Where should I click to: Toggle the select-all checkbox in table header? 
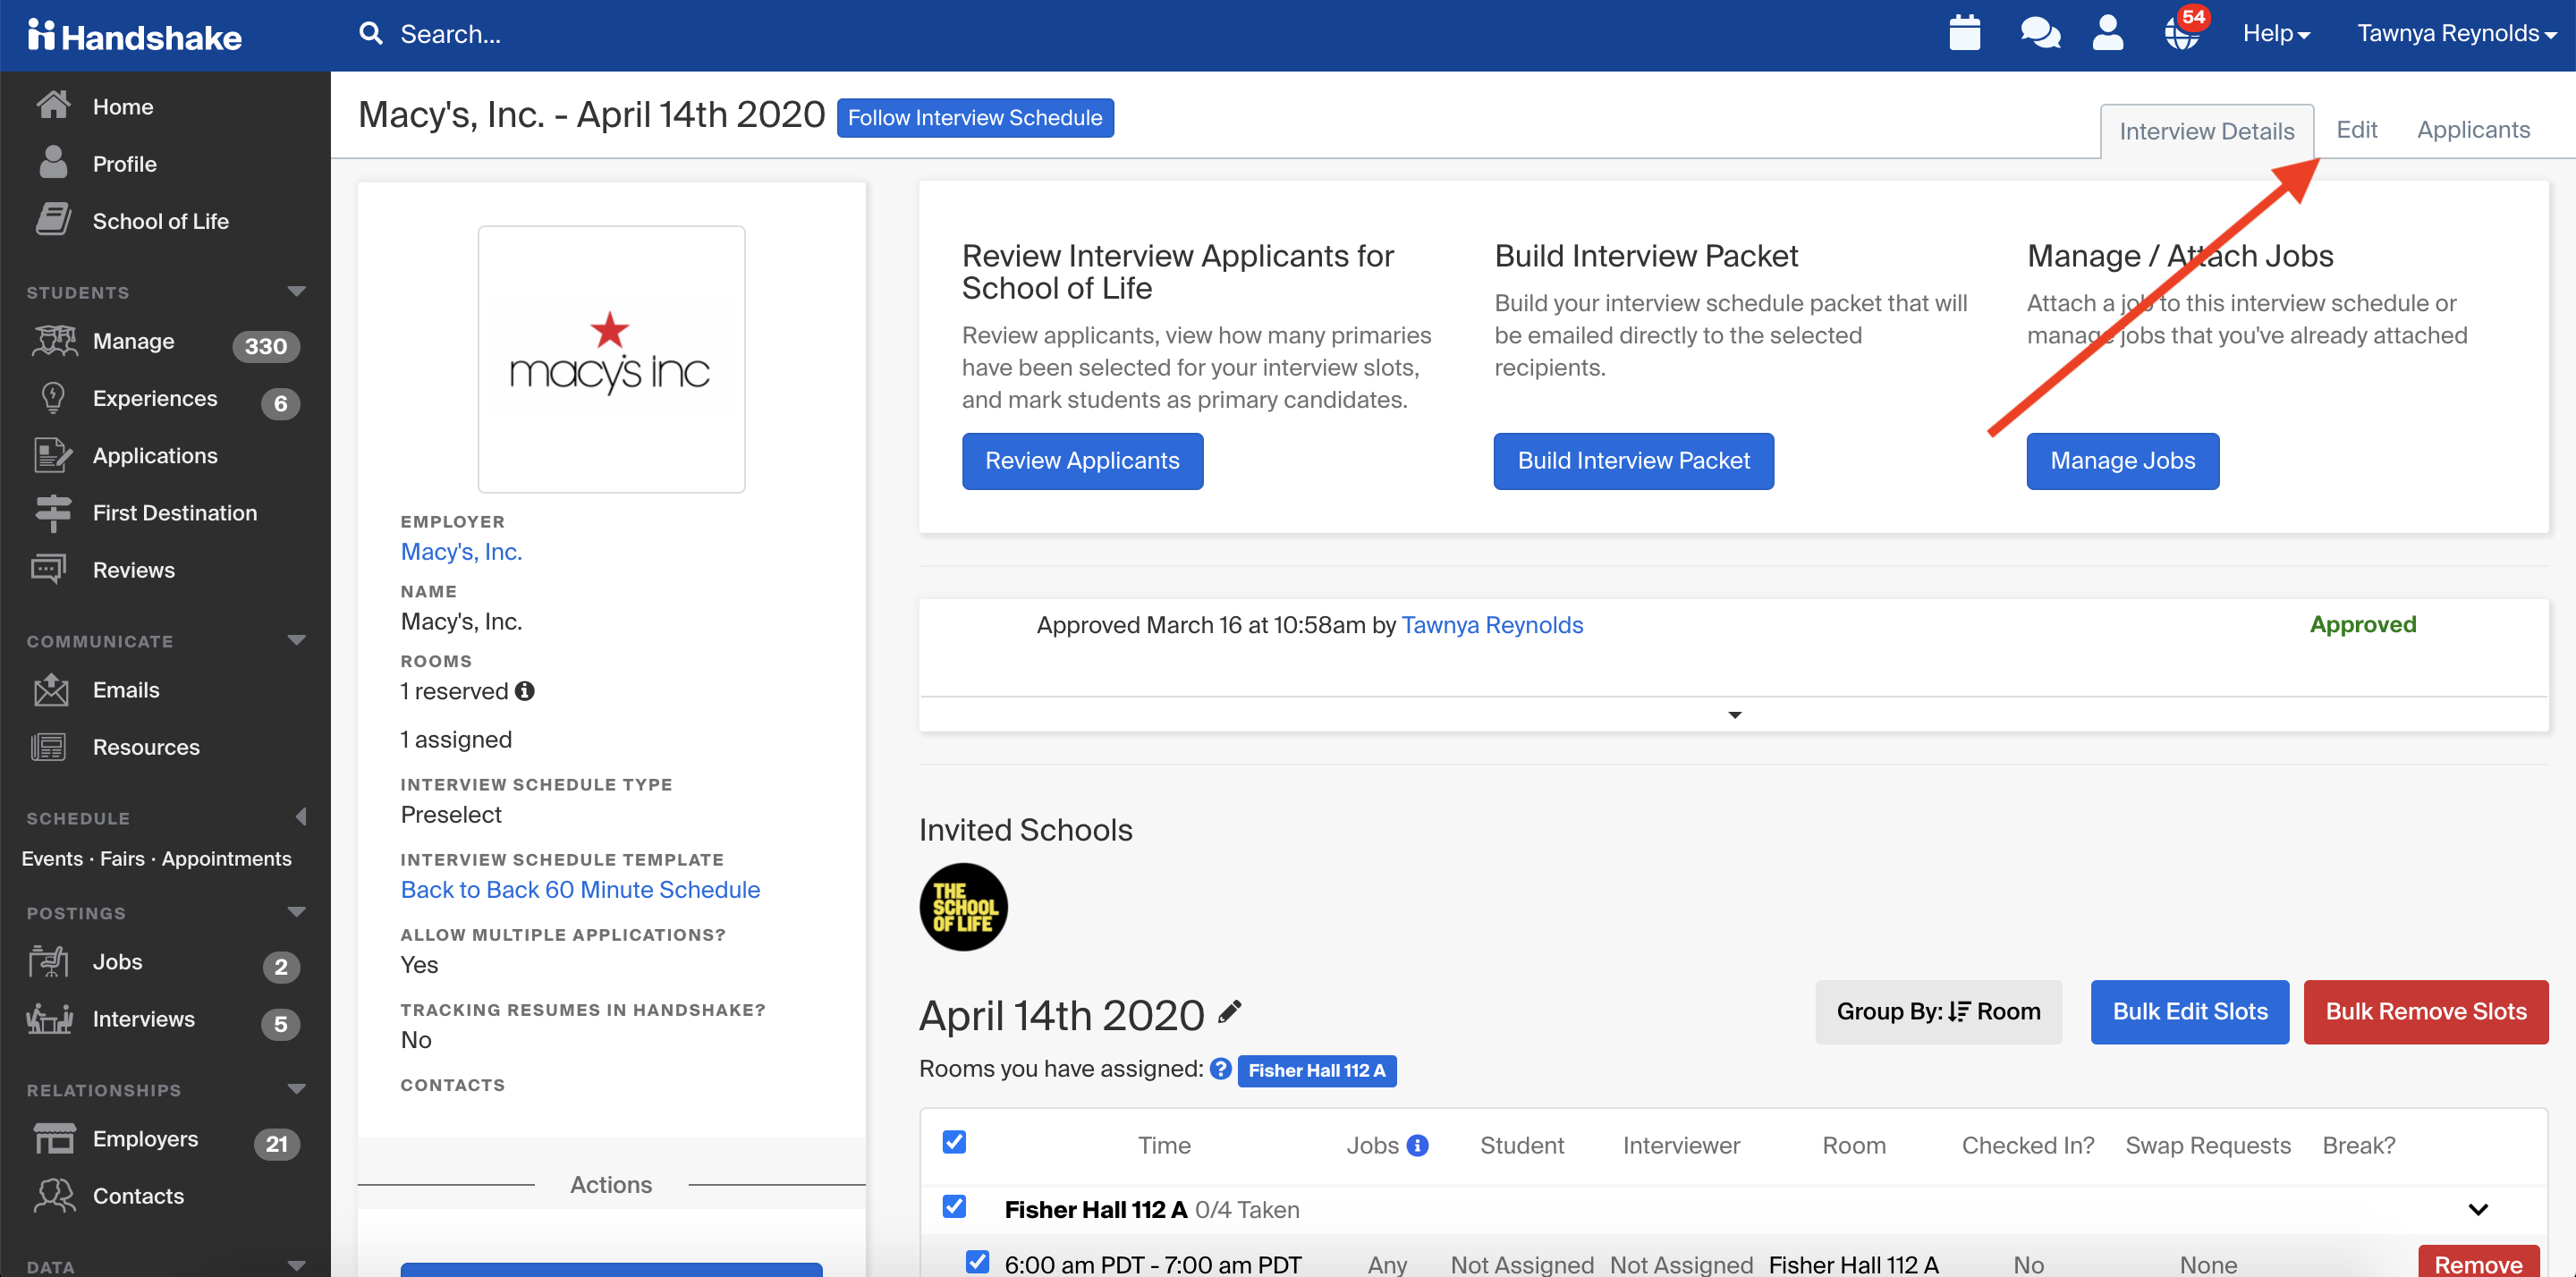tap(954, 1142)
